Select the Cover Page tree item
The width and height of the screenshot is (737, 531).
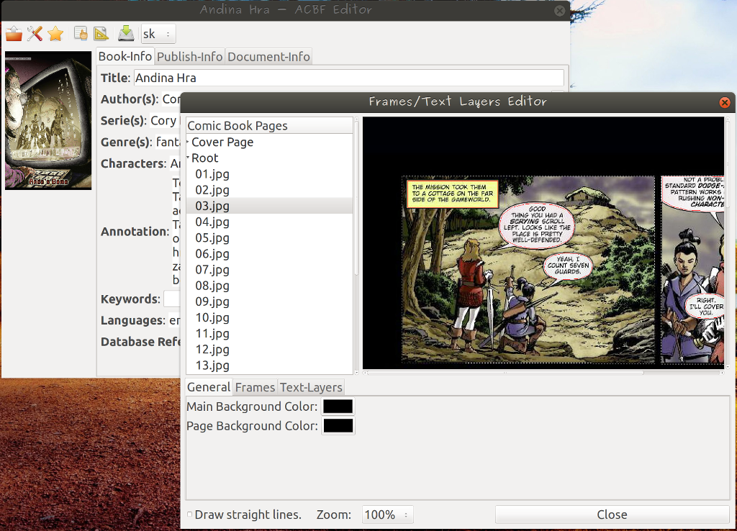pyautogui.click(x=222, y=142)
